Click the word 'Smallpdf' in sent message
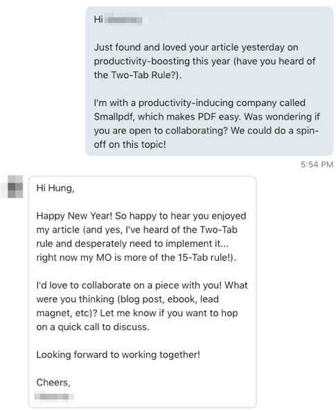 click(x=114, y=117)
